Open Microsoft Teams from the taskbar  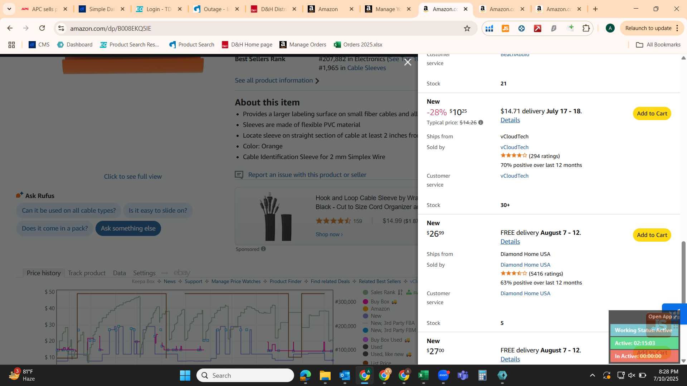463,376
